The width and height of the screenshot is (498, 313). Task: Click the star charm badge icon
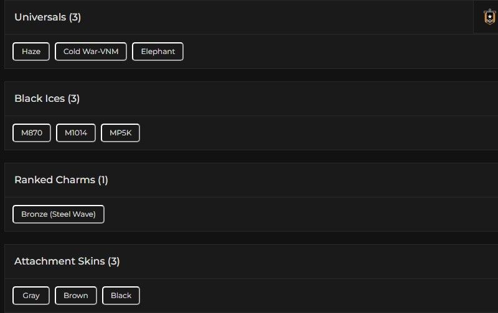[490, 17]
